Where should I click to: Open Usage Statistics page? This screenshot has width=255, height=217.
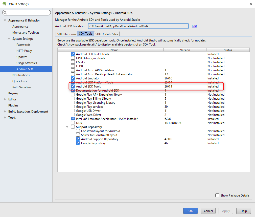[27, 63]
